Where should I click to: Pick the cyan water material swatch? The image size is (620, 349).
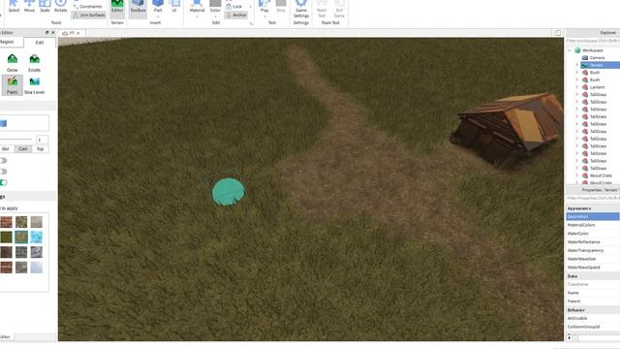click(x=37, y=237)
